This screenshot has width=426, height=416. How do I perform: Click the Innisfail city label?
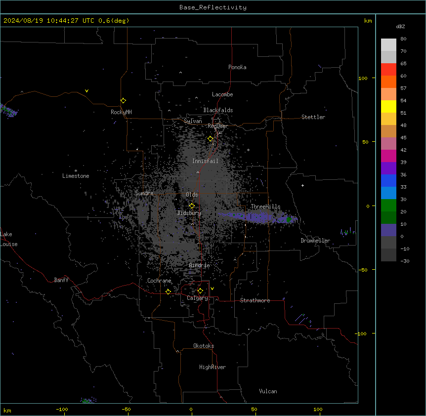click(x=205, y=161)
